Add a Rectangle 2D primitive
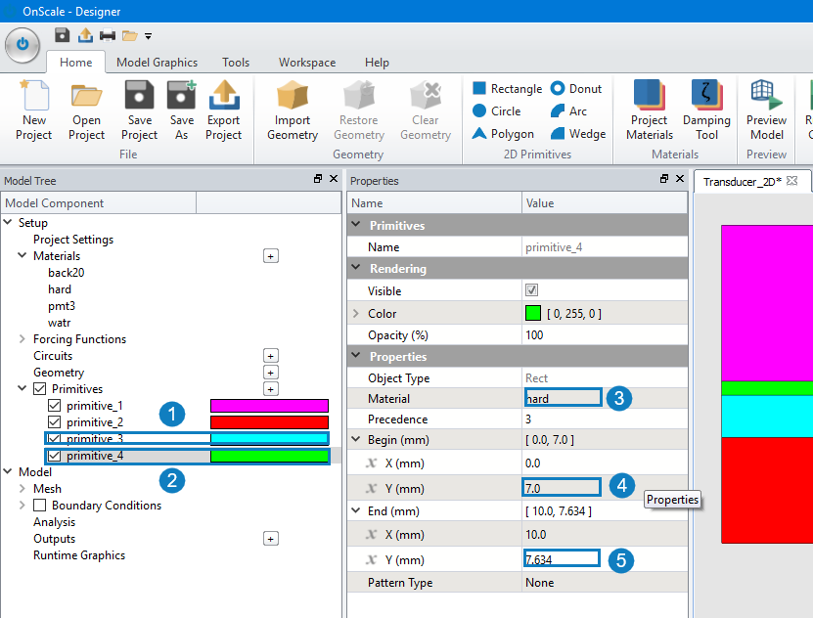The height and width of the screenshot is (618, 813). tap(507, 89)
